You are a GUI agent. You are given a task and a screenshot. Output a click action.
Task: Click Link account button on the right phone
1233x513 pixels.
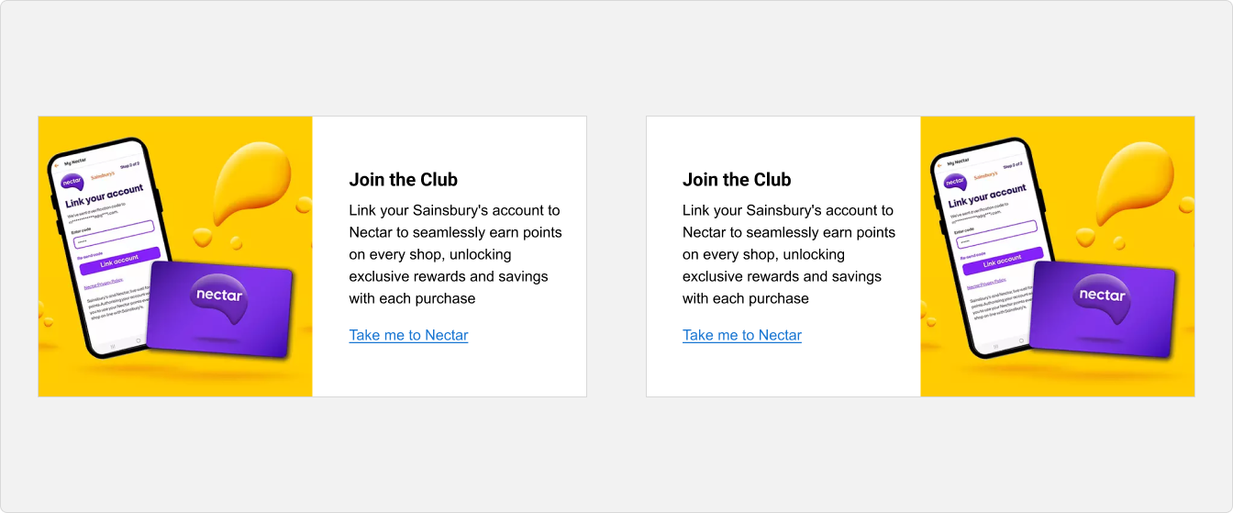tap(1003, 258)
